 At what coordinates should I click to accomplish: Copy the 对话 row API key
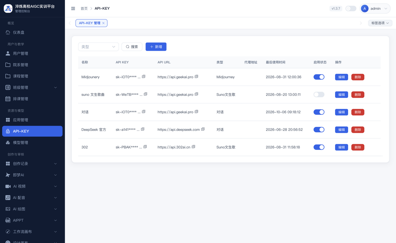click(x=144, y=112)
